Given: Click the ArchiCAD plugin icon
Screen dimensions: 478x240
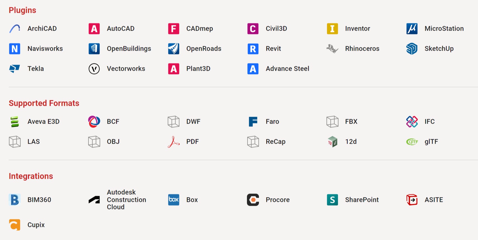Looking at the screenshot, I should tap(15, 29).
